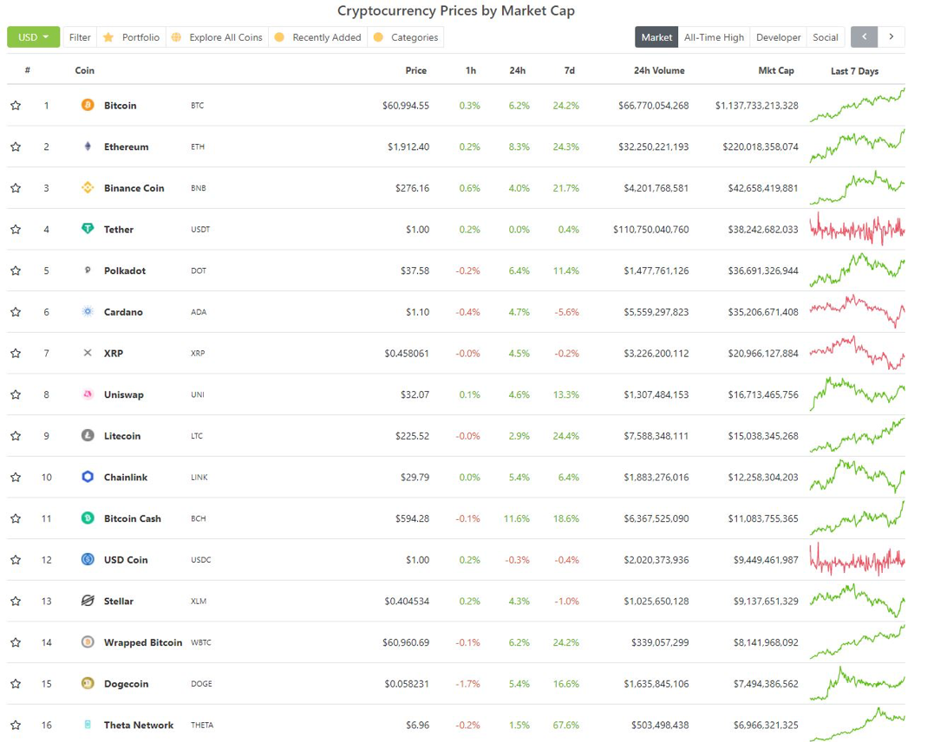Star Polkadot as favorite
This screenshot has height=742, width=934.
click(x=16, y=270)
